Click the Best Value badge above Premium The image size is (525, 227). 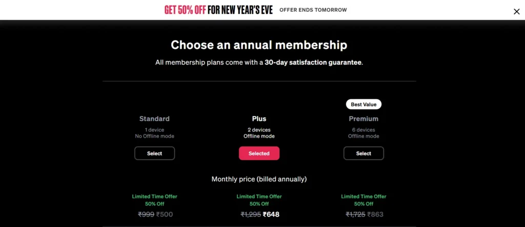pos(364,104)
